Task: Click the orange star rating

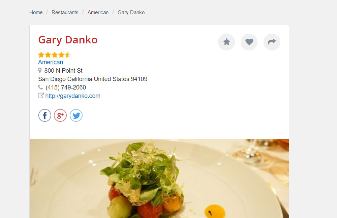Action: point(55,55)
